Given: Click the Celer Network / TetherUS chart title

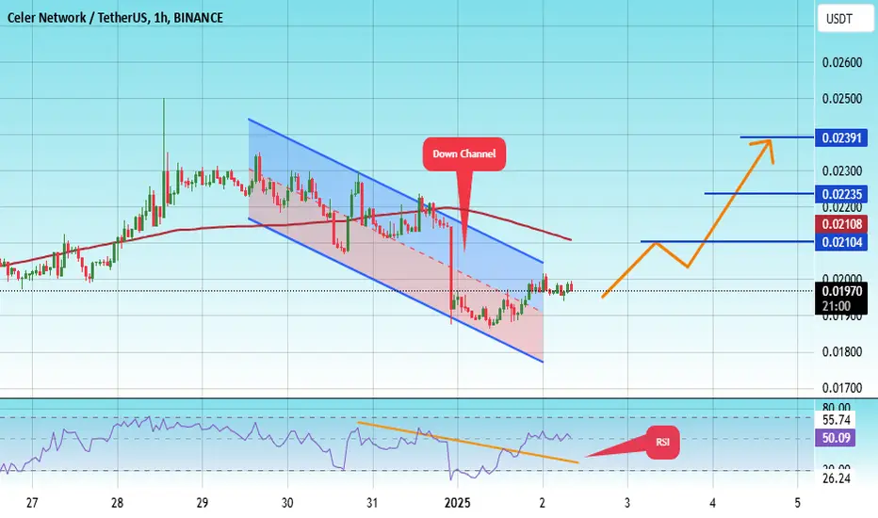Looking at the screenshot, I should [x=115, y=18].
